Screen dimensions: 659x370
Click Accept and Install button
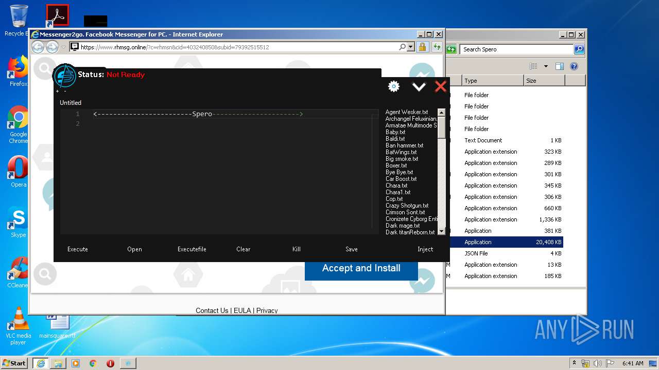(361, 268)
